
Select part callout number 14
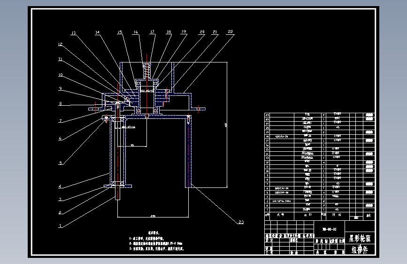tap(97, 32)
